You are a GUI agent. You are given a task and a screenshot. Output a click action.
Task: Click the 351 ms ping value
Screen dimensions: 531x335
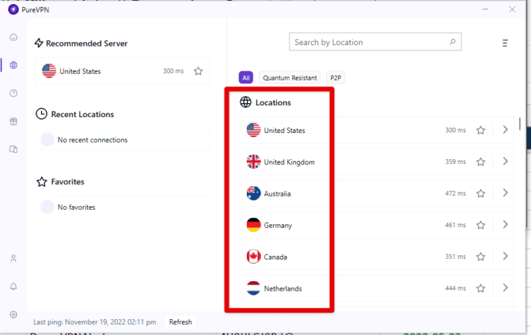tap(455, 256)
